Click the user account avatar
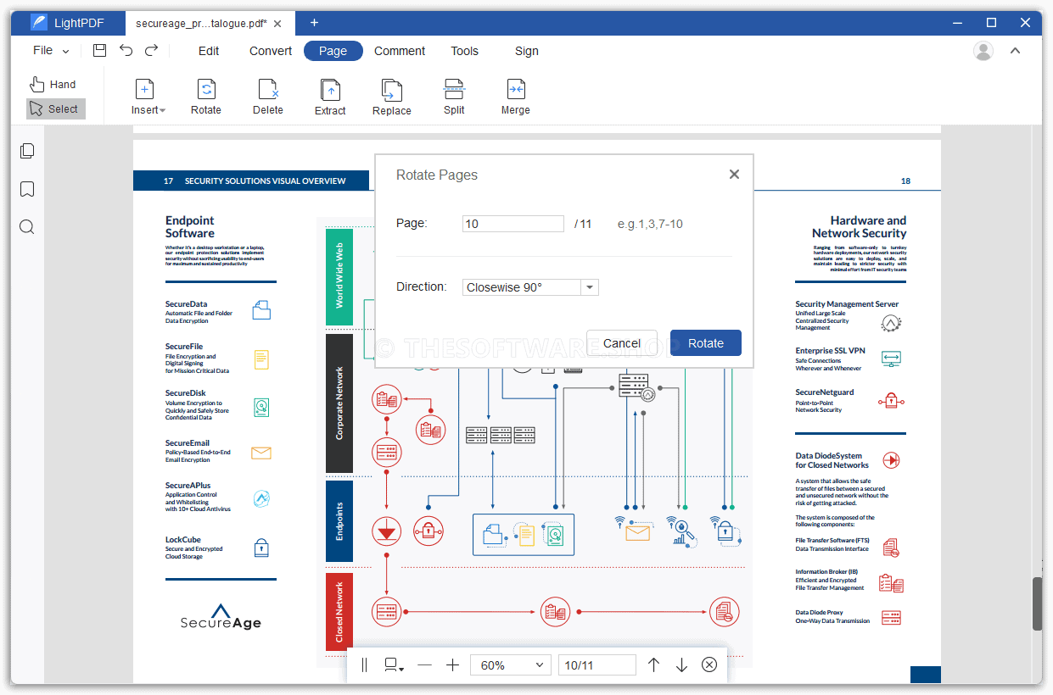 point(983,51)
